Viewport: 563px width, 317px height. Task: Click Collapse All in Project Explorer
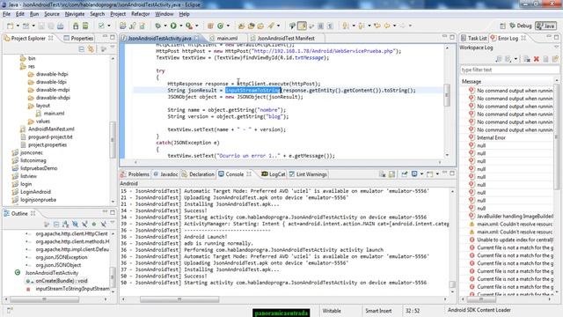[82, 49]
